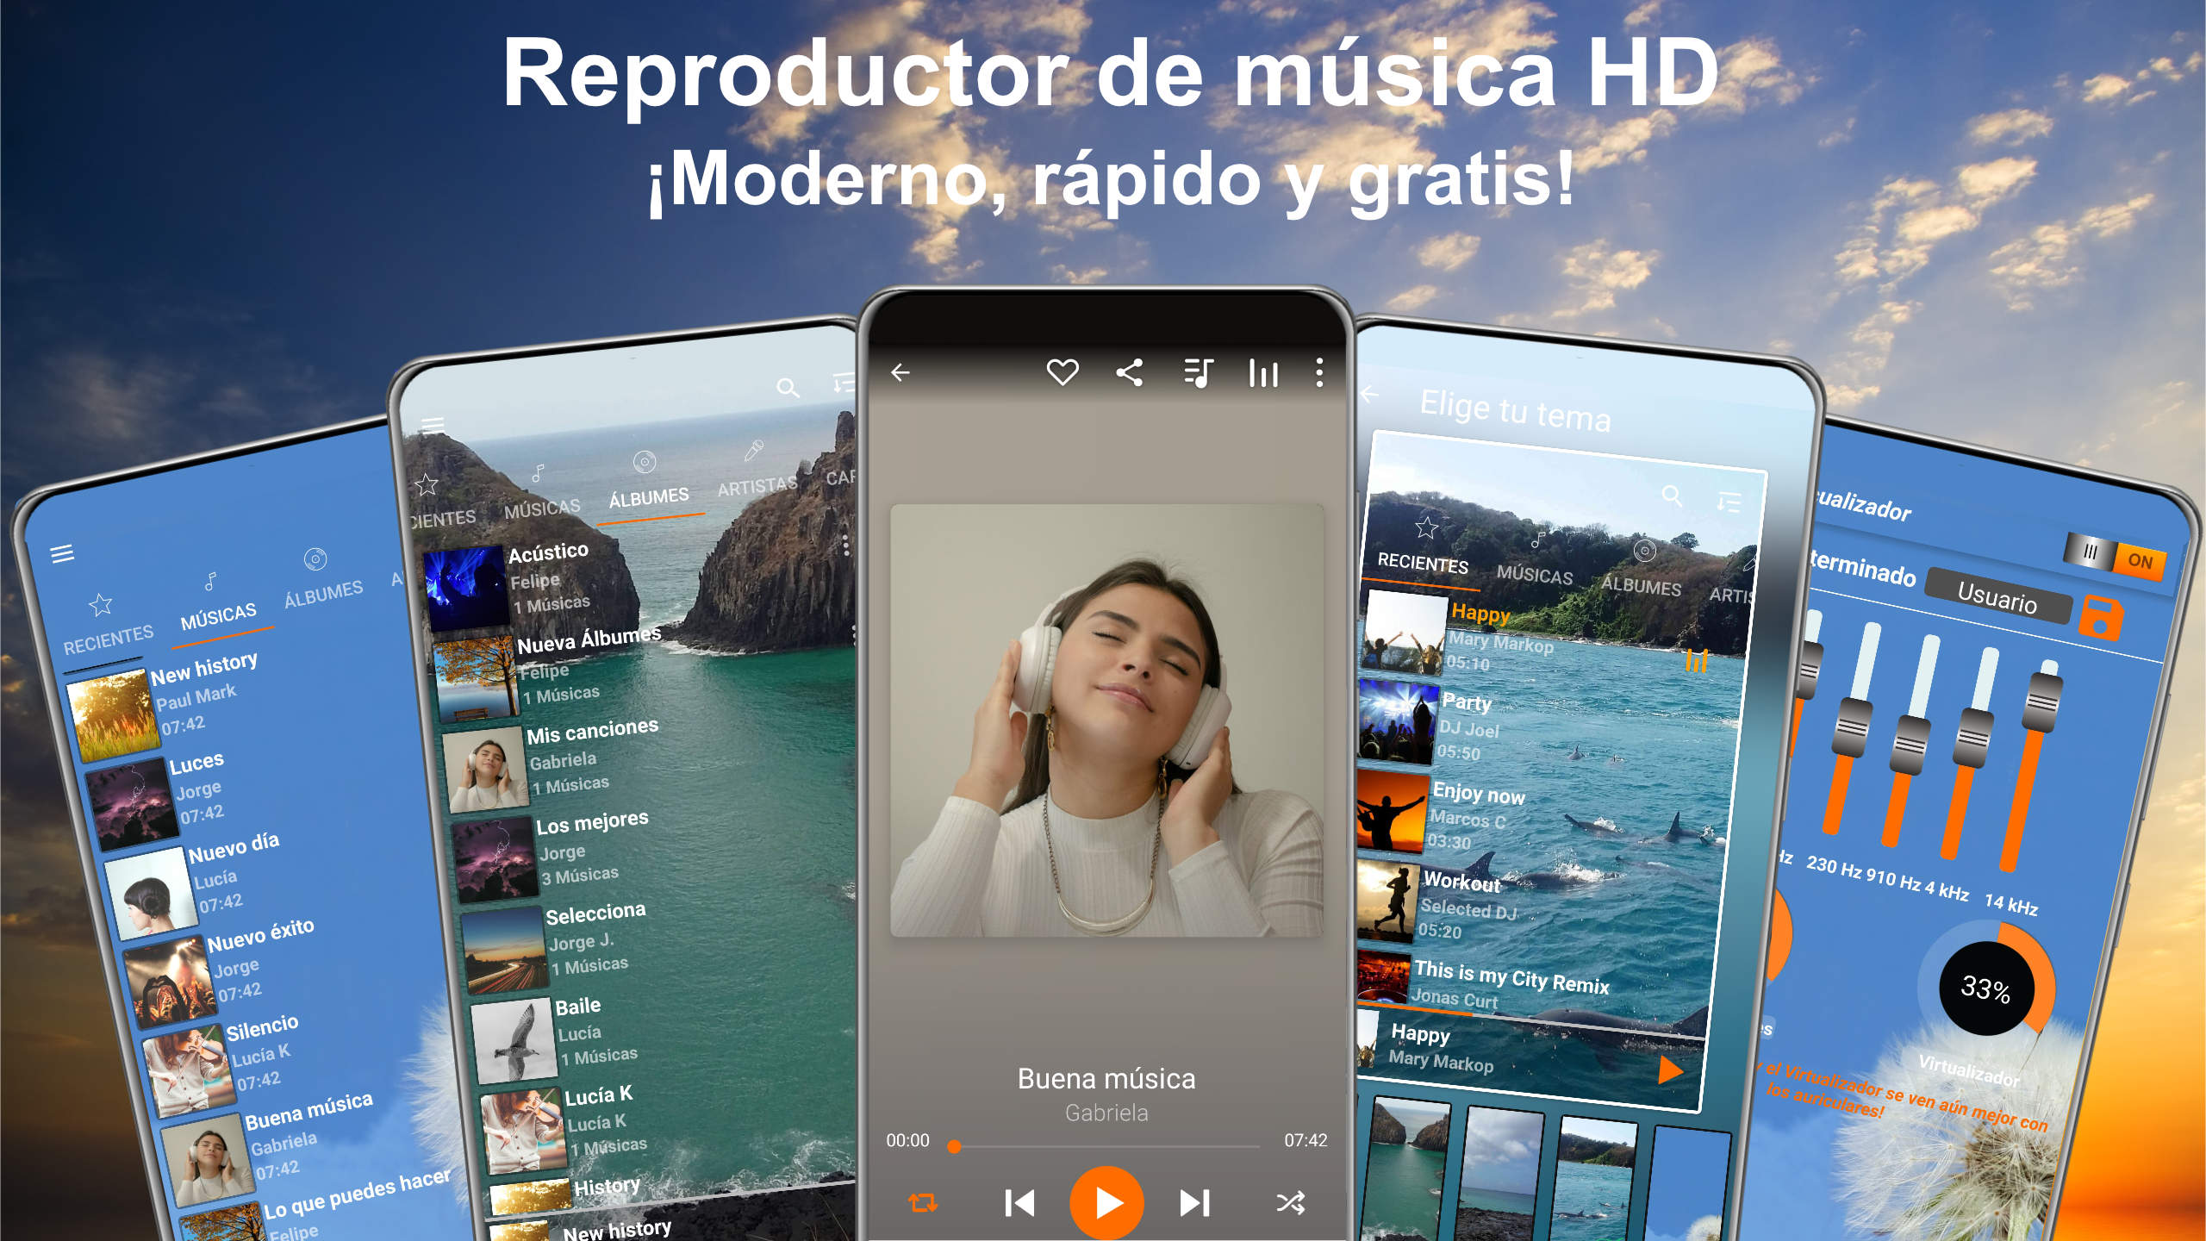This screenshot has height=1241, width=2206.
Task: Tap the sort icon in the theme preview
Action: click(x=1729, y=502)
